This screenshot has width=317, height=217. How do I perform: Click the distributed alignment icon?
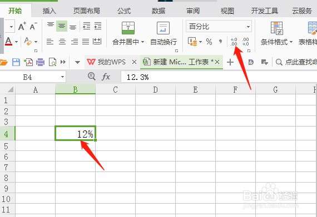(97, 42)
